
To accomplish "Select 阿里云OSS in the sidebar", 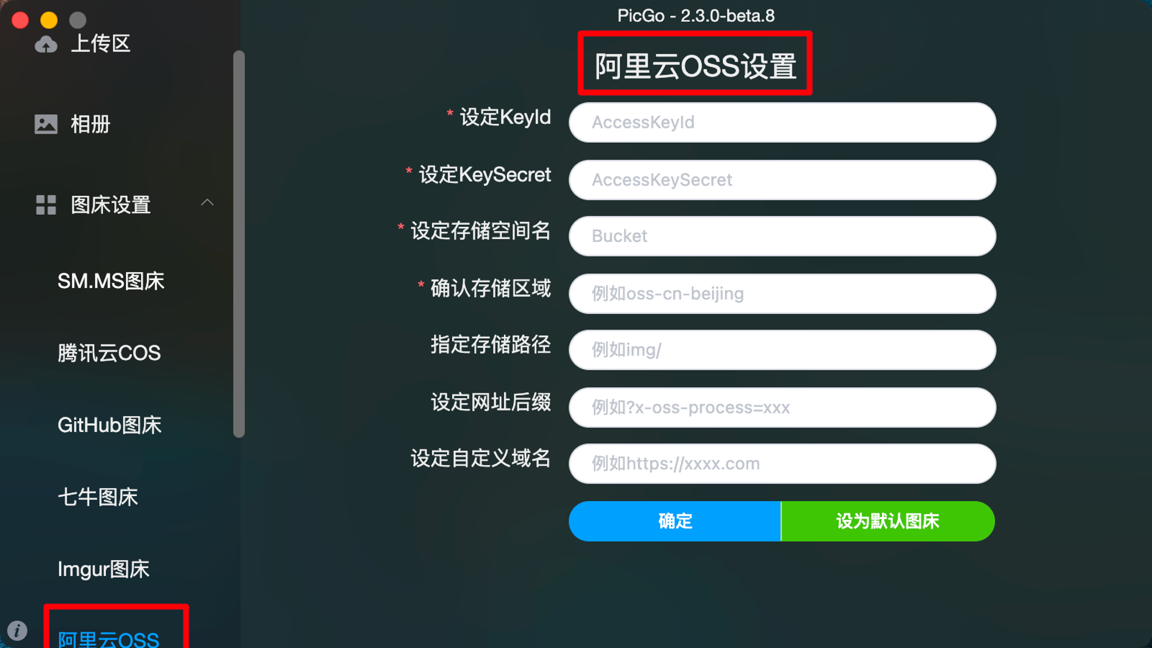I will [x=109, y=638].
